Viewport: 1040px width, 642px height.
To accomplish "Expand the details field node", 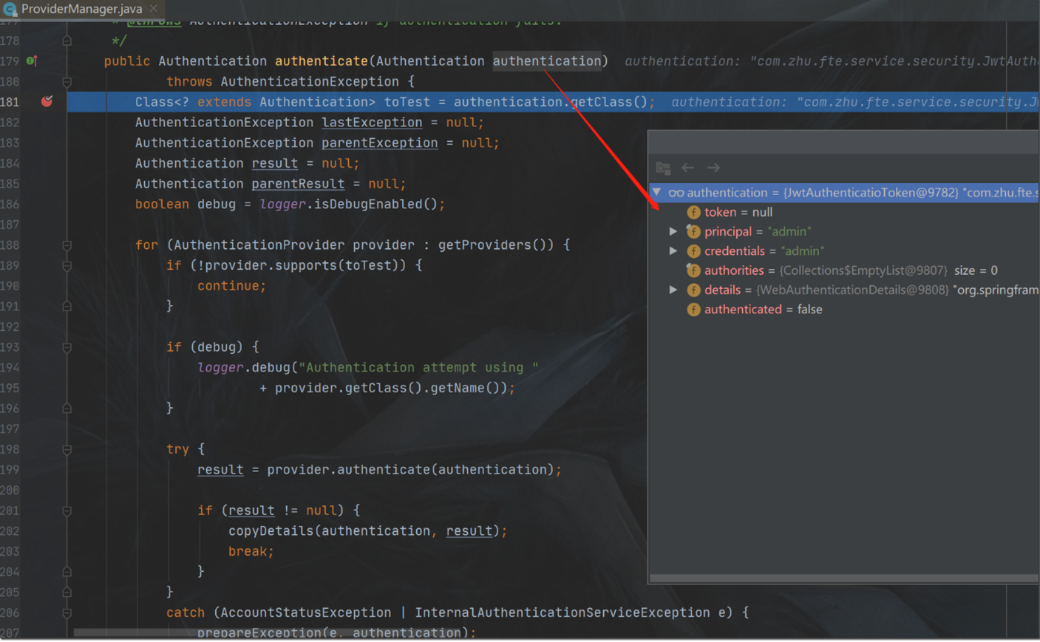I will [673, 290].
